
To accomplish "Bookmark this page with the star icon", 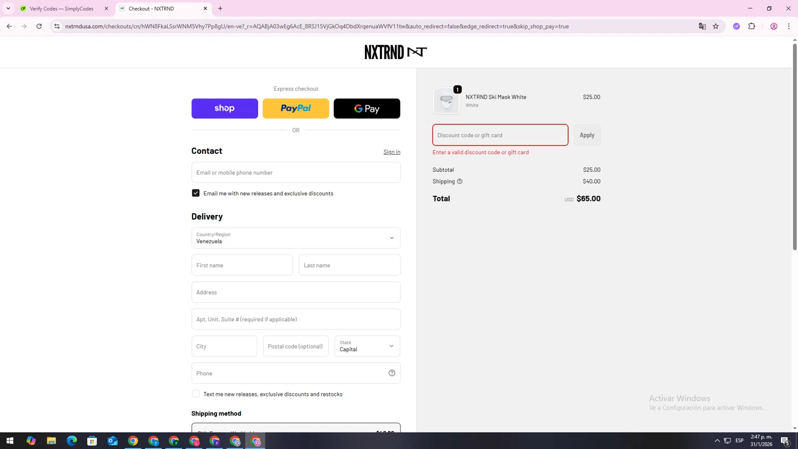I will pos(716,26).
